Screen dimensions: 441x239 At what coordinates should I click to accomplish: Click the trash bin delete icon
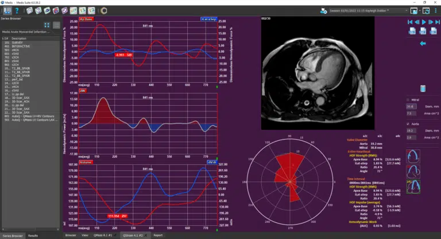tap(423, 88)
